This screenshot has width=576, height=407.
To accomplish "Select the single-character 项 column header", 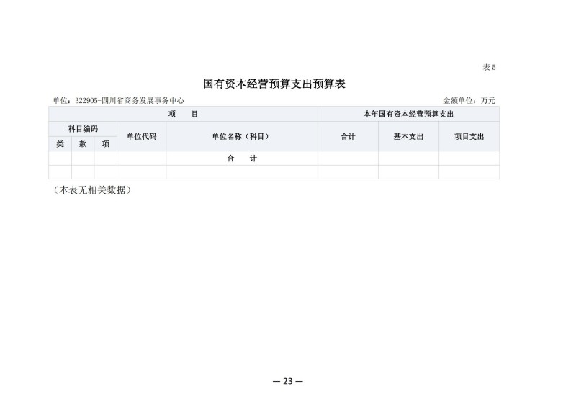I will (x=105, y=143).
